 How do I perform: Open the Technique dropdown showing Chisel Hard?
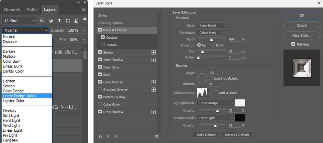coord(209,33)
